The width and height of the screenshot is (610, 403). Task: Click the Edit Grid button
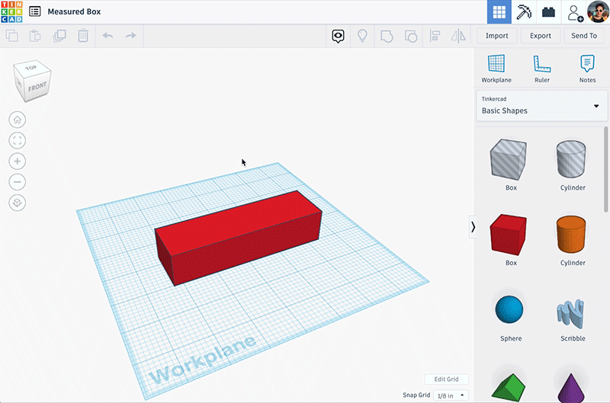coord(446,379)
